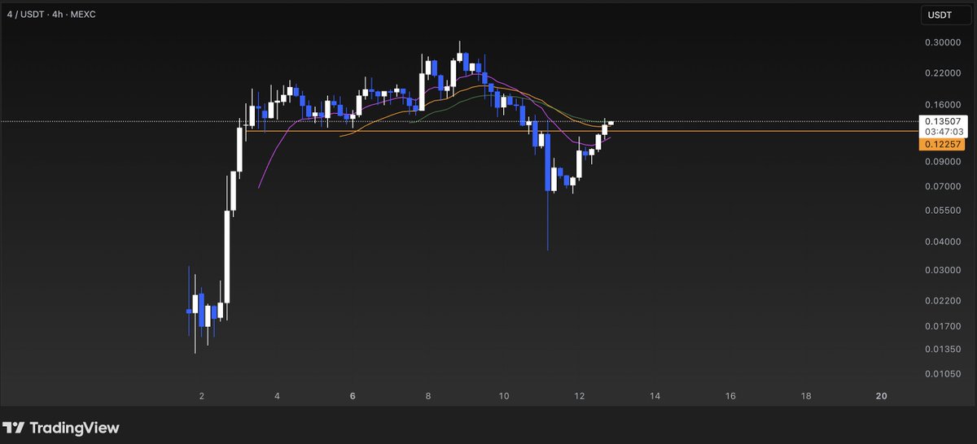Click the current price label 0.13507

(x=943, y=121)
